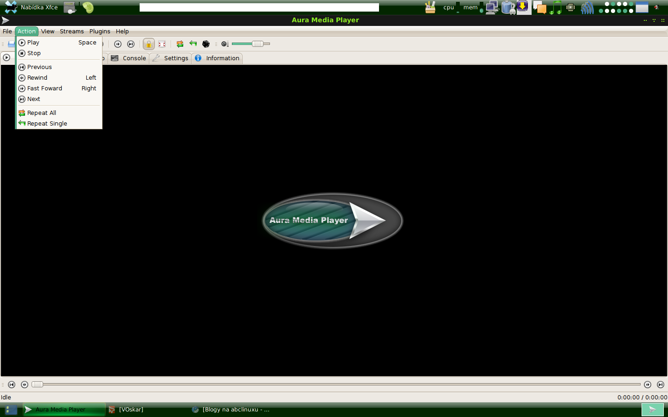Click the skip-to-next button at bottom right
The image size is (668, 417).
[661, 385]
